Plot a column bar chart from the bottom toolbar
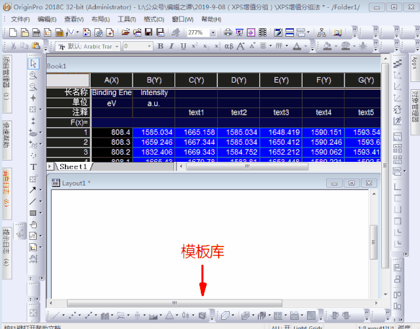Viewport: 420px width, 329px height. (105, 316)
